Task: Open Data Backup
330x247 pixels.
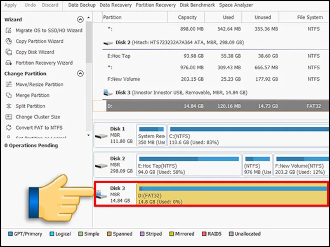Action: pyautogui.click(x=82, y=5)
